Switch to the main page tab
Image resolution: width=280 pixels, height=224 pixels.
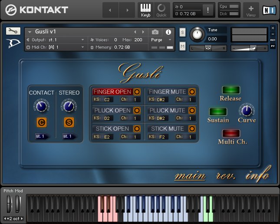pyautogui.click(x=190, y=176)
